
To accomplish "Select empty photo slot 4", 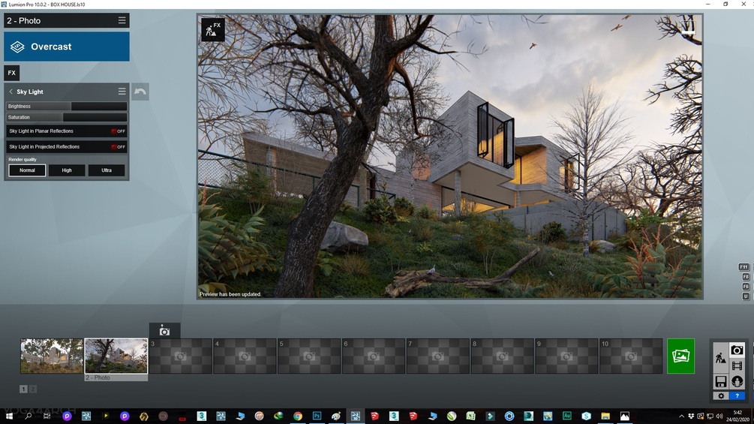I will 245,356.
